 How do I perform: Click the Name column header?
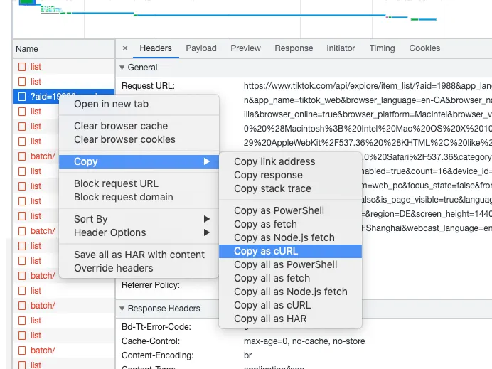pos(64,49)
